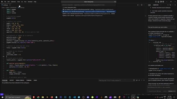Switch to the PORTS panel tab

click(35, 80)
